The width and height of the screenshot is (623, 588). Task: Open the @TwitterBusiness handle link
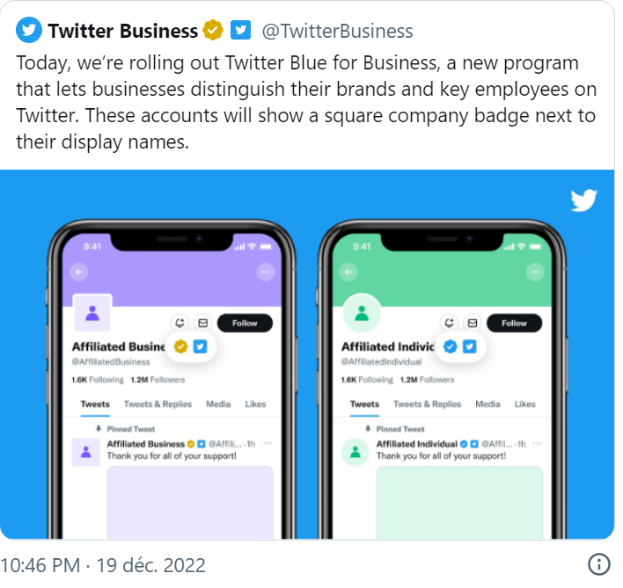pos(338,31)
